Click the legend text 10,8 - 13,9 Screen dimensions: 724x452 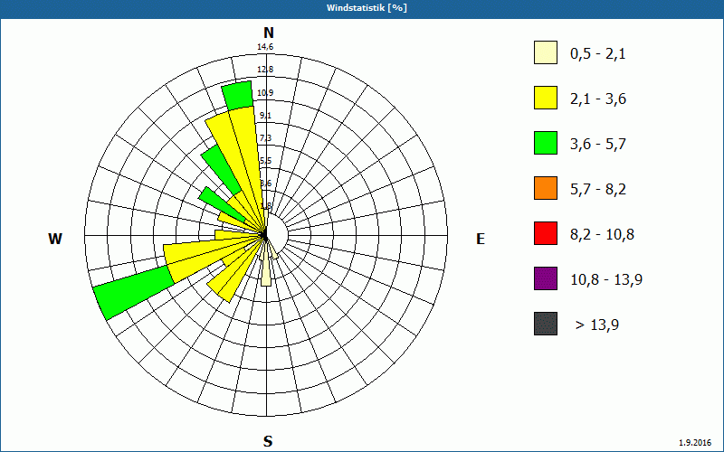(606, 280)
